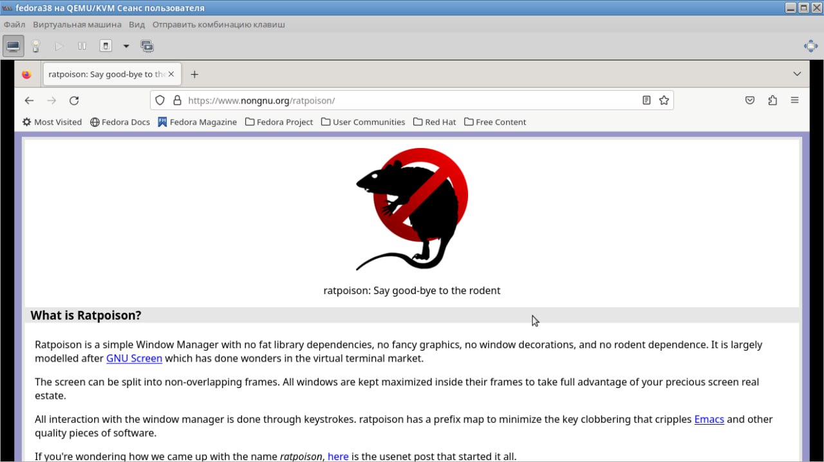The image size is (824, 462).
Task: Expand User Communities bookmarks folder
Action: pos(363,122)
